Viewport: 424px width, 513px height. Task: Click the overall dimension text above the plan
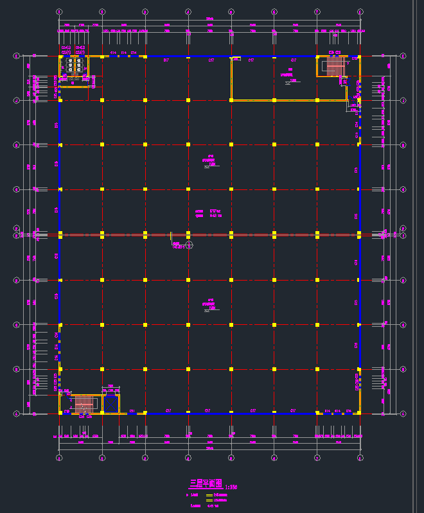click(x=209, y=18)
